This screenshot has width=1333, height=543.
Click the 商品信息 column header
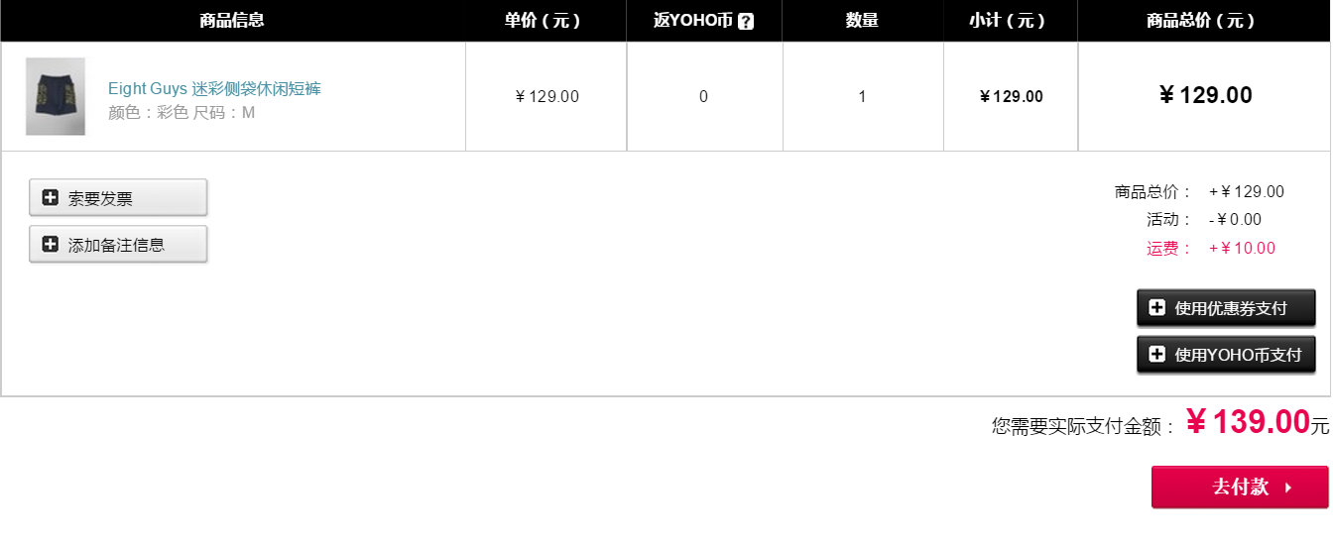point(232,21)
